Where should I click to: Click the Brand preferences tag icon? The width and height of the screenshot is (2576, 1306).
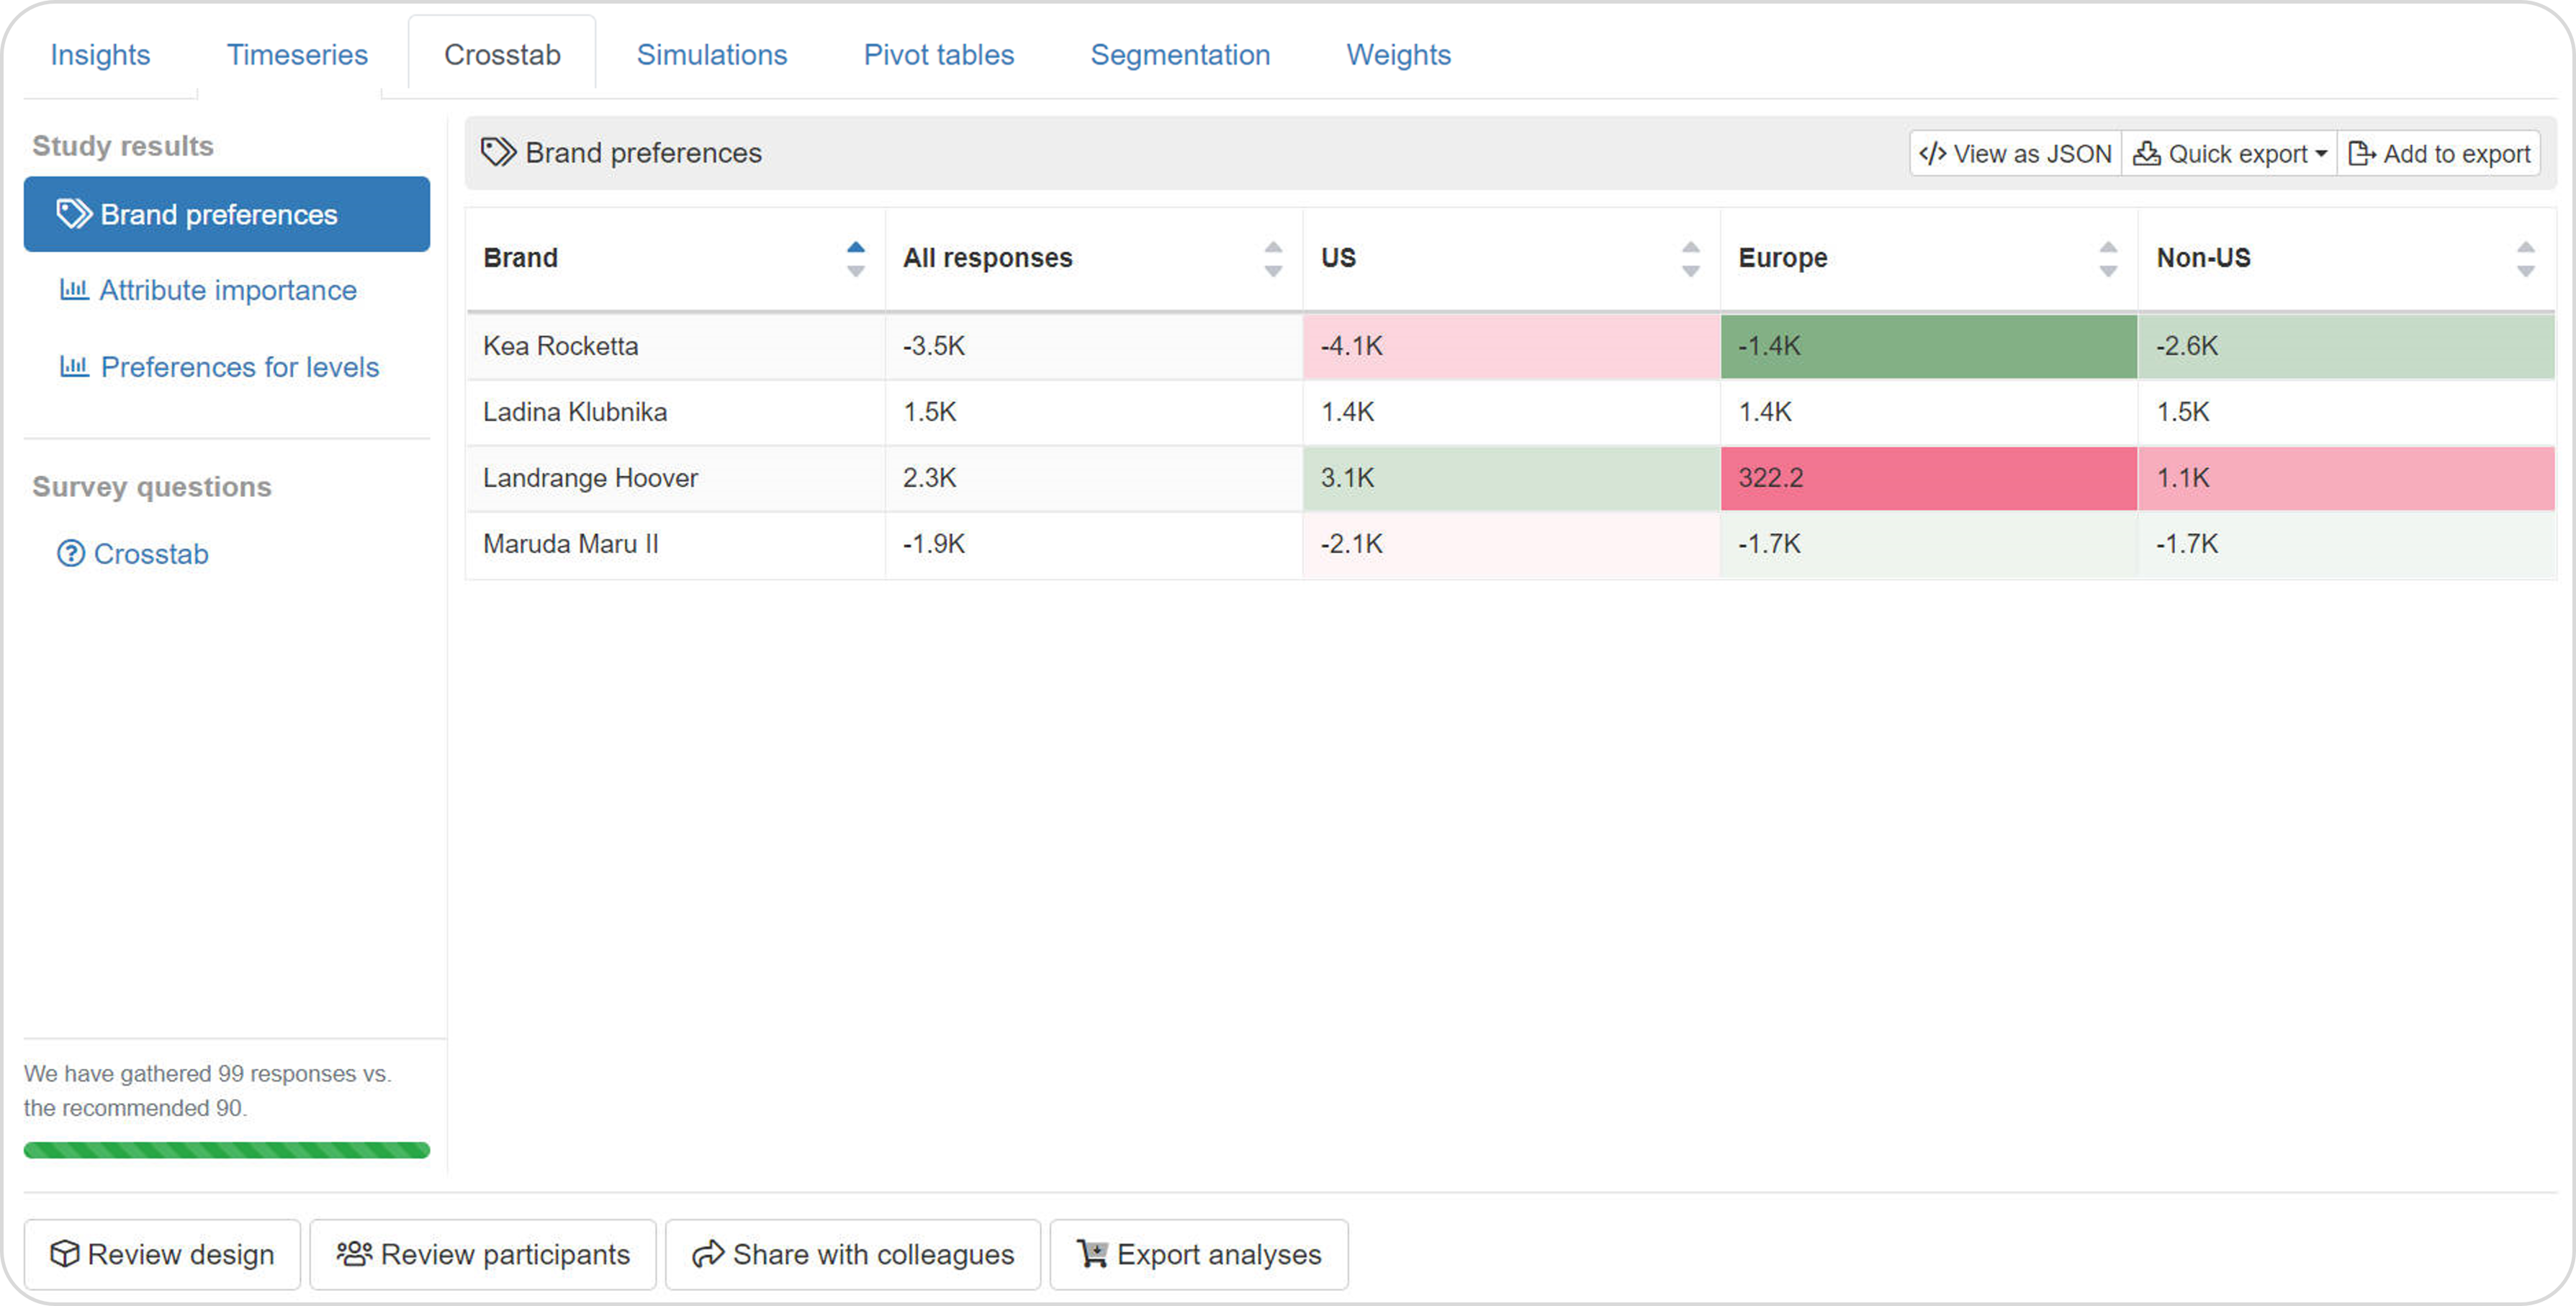pyautogui.click(x=500, y=152)
